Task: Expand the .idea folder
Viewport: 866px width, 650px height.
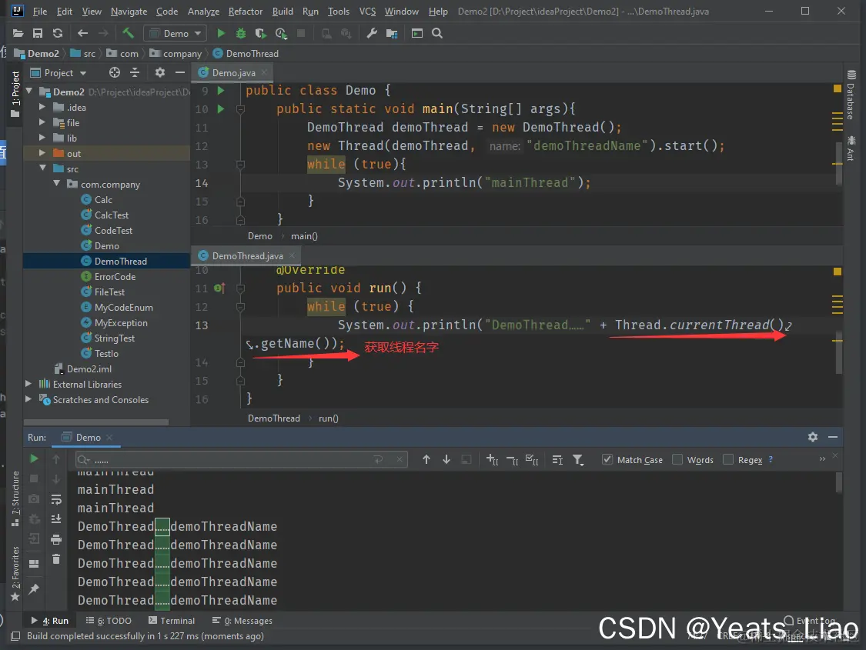Action: [x=42, y=106]
